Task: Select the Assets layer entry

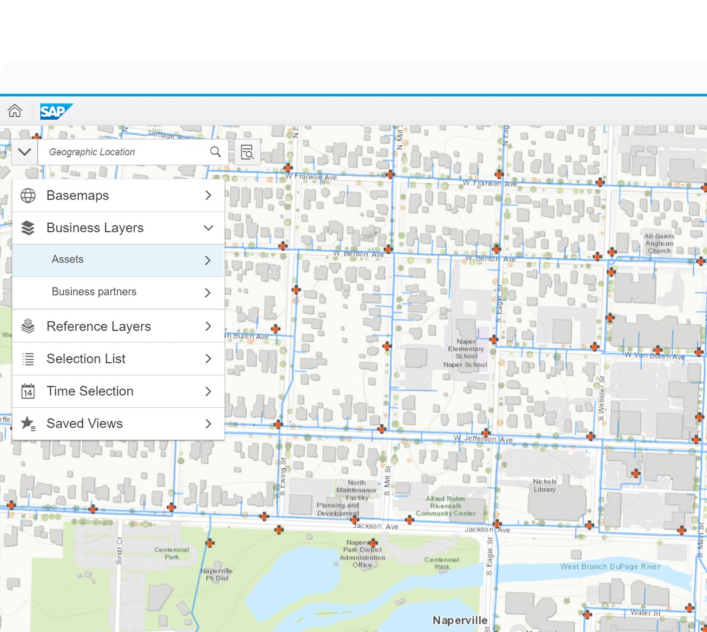Action: click(68, 260)
